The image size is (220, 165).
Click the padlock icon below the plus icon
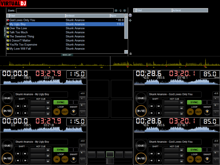pos(131,53)
